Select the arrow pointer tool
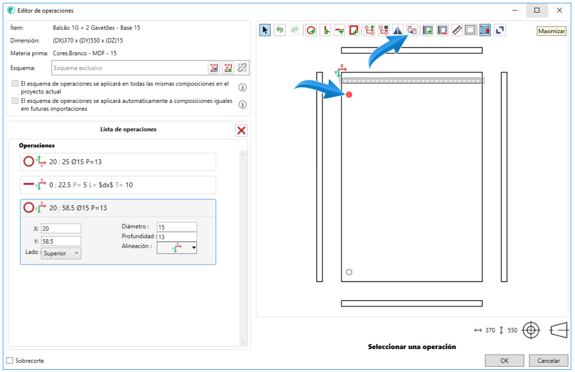 click(x=265, y=30)
